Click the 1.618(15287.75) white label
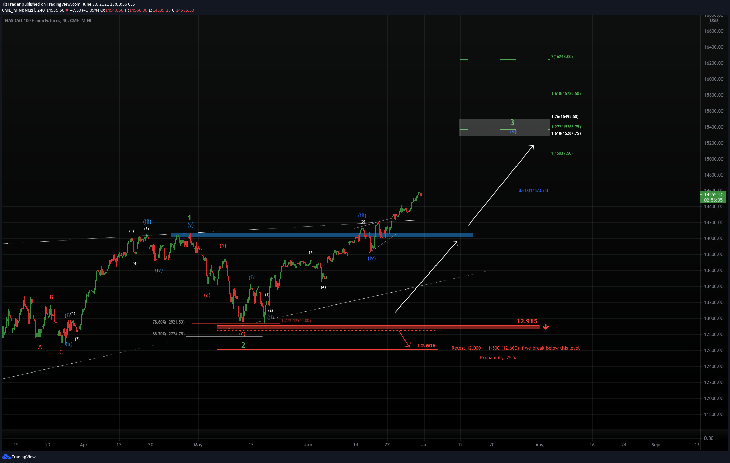Viewport: 730px width, 463px height. coord(566,133)
